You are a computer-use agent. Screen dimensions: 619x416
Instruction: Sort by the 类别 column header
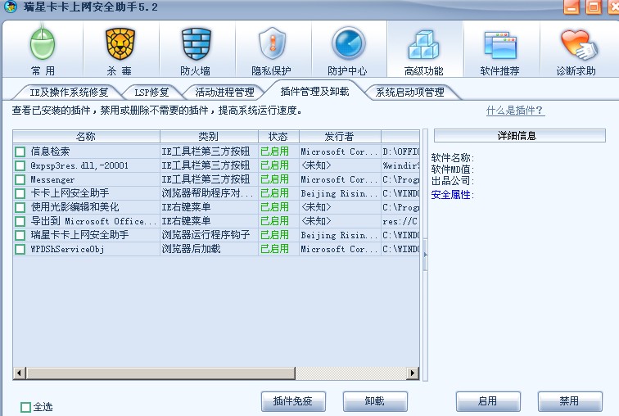coord(209,137)
